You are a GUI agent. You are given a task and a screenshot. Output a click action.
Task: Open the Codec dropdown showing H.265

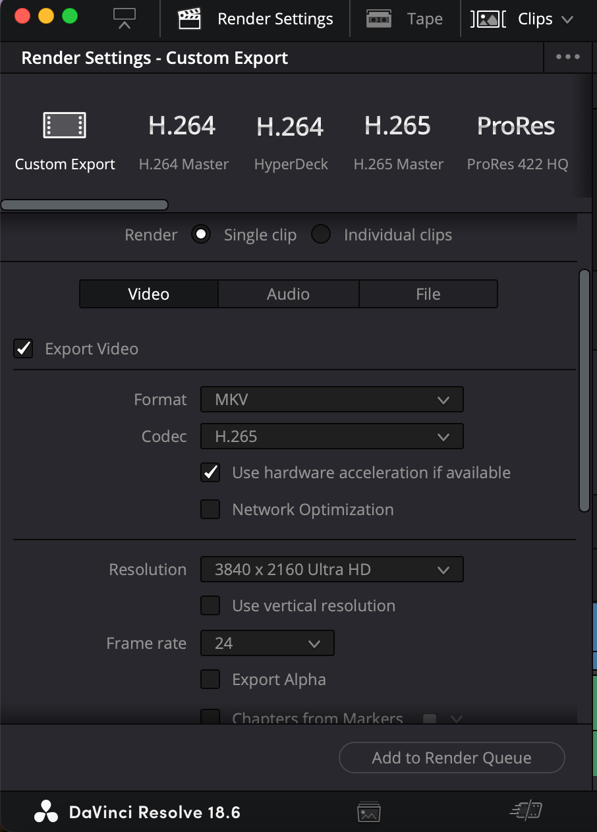[332, 436]
